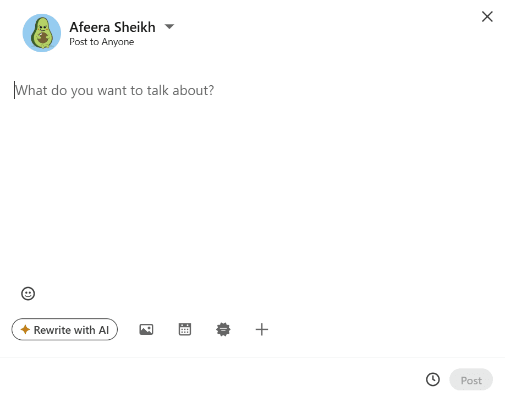Expand the dropdown arrow beside Afeera Sheikh
Screen dimensions: 505x397
(x=169, y=26)
